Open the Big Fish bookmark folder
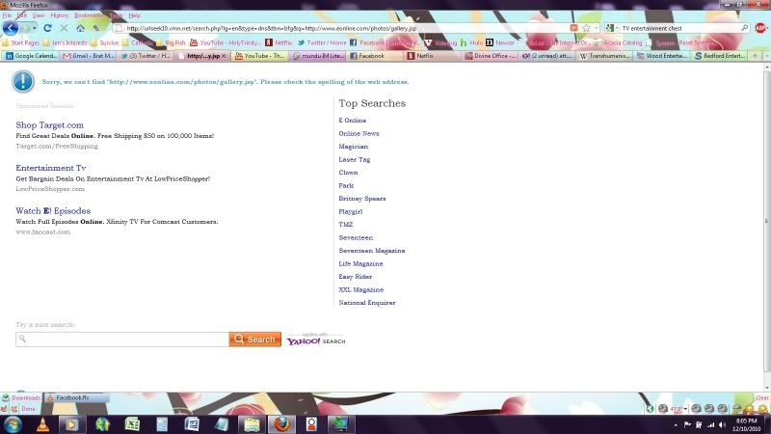The image size is (771, 434). pos(171,42)
